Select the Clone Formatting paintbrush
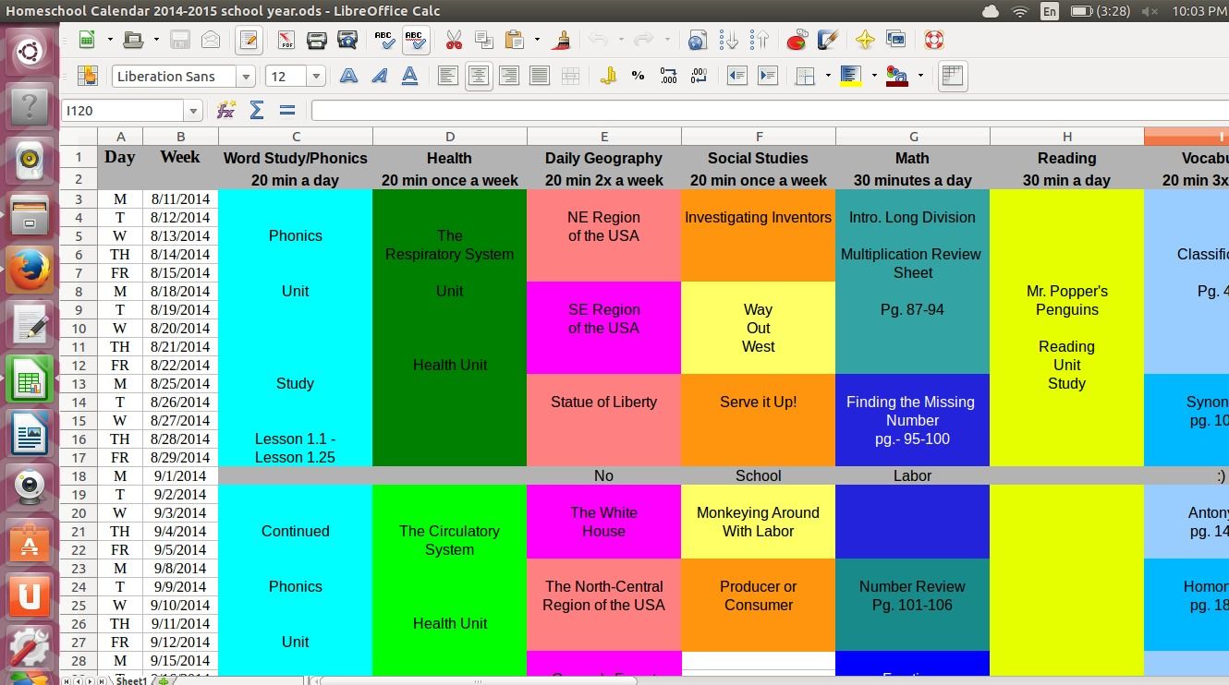1229x685 pixels. tap(561, 41)
